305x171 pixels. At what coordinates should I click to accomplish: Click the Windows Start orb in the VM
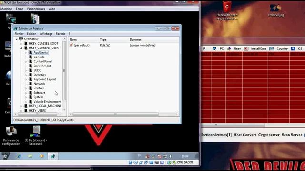tap(5, 156)
